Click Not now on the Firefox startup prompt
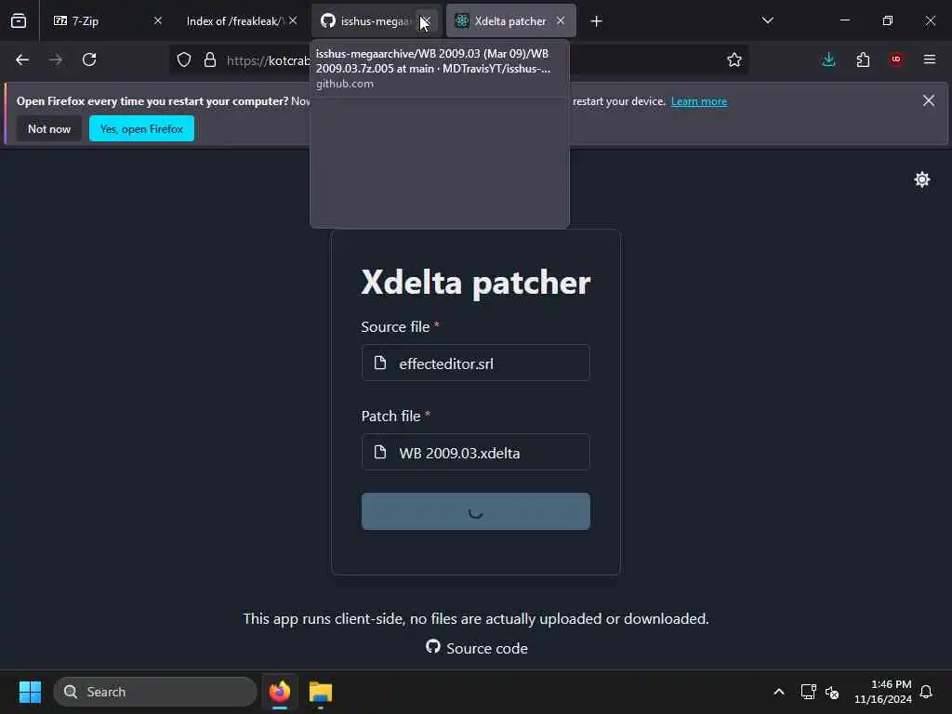Image resolution: width=952 pixels, height=714 pixels. (49, 128)
